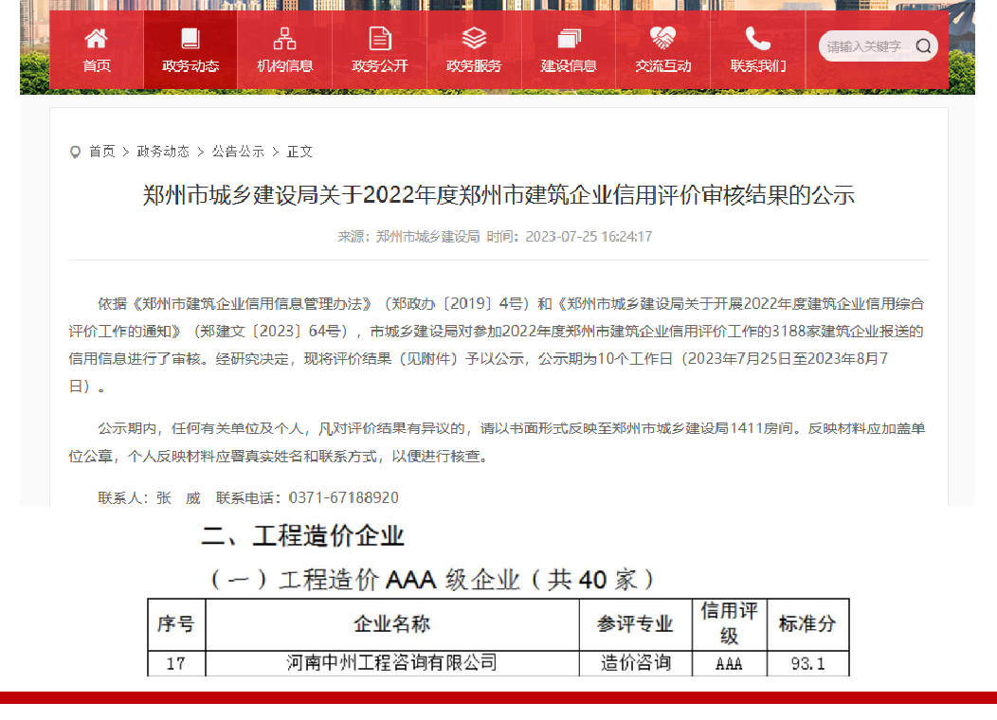The width and height of the screenshot is (997, 720).
Task: Click the 联系我们 phone icon
Action: coord(757,39)
